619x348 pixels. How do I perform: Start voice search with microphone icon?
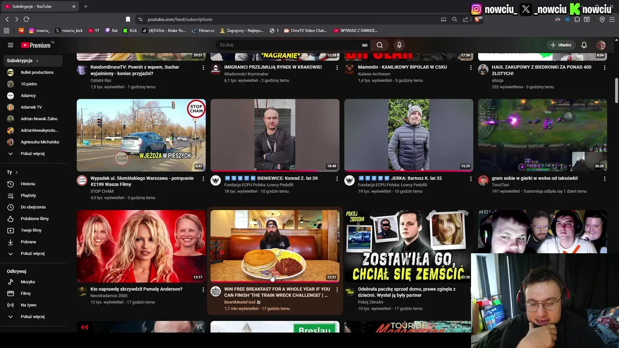coord(399,45)
